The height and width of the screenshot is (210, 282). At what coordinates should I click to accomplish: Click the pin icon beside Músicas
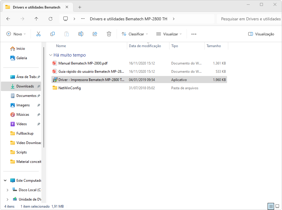coord(38,115)
